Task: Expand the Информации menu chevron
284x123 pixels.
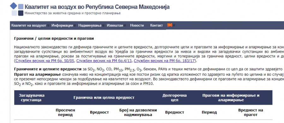Action: pos(75,26)
